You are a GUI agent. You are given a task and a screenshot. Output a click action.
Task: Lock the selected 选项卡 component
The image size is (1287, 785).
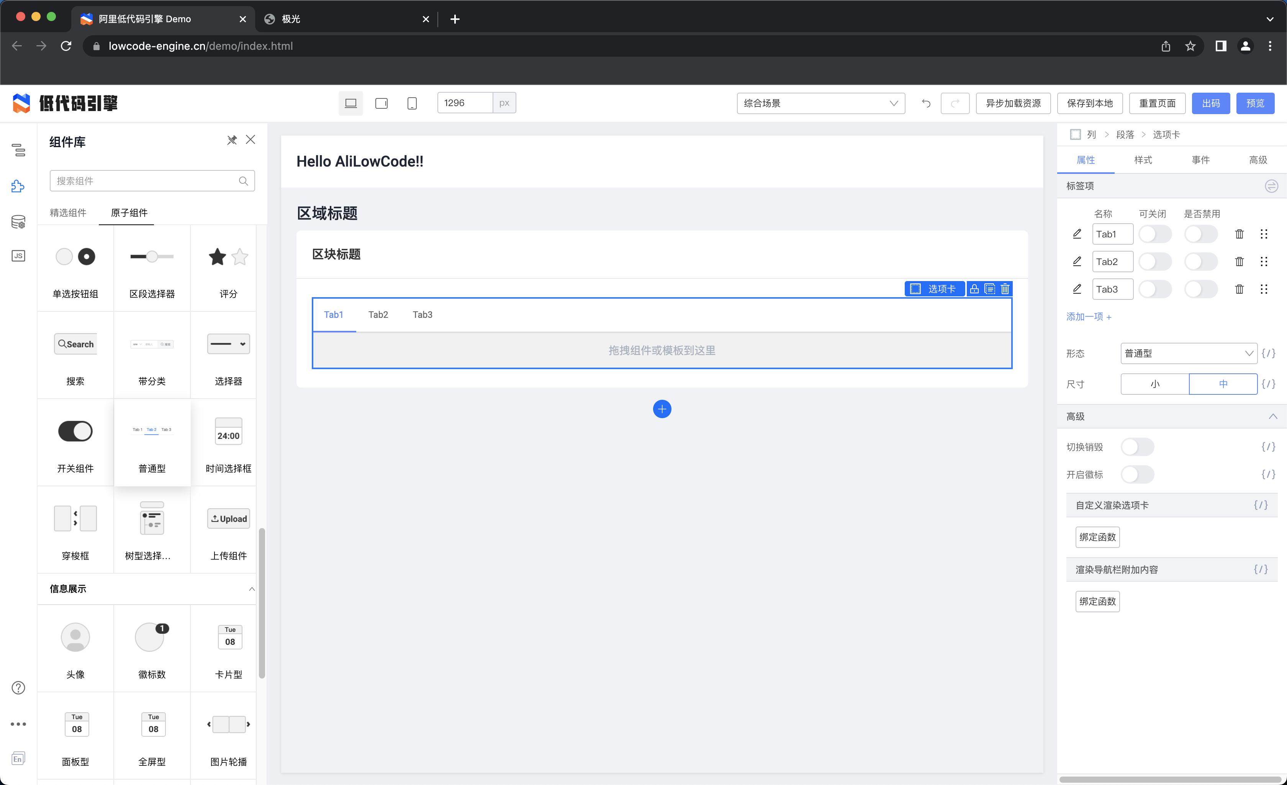(x=974, y=289)
